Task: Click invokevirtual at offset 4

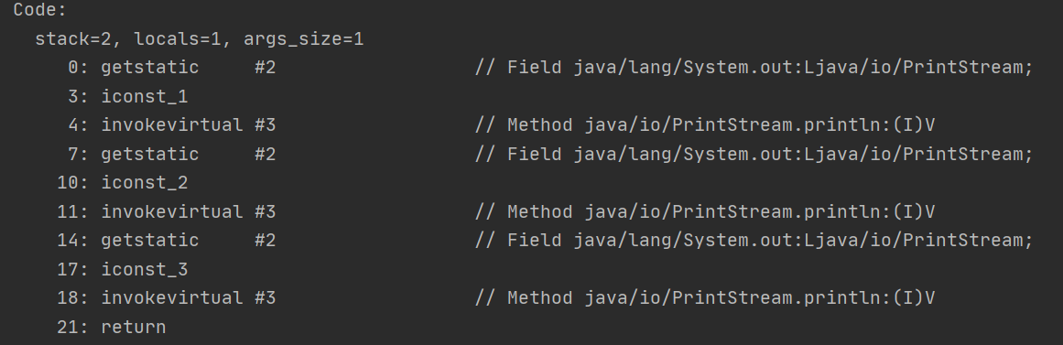Action: pos(171,125)
